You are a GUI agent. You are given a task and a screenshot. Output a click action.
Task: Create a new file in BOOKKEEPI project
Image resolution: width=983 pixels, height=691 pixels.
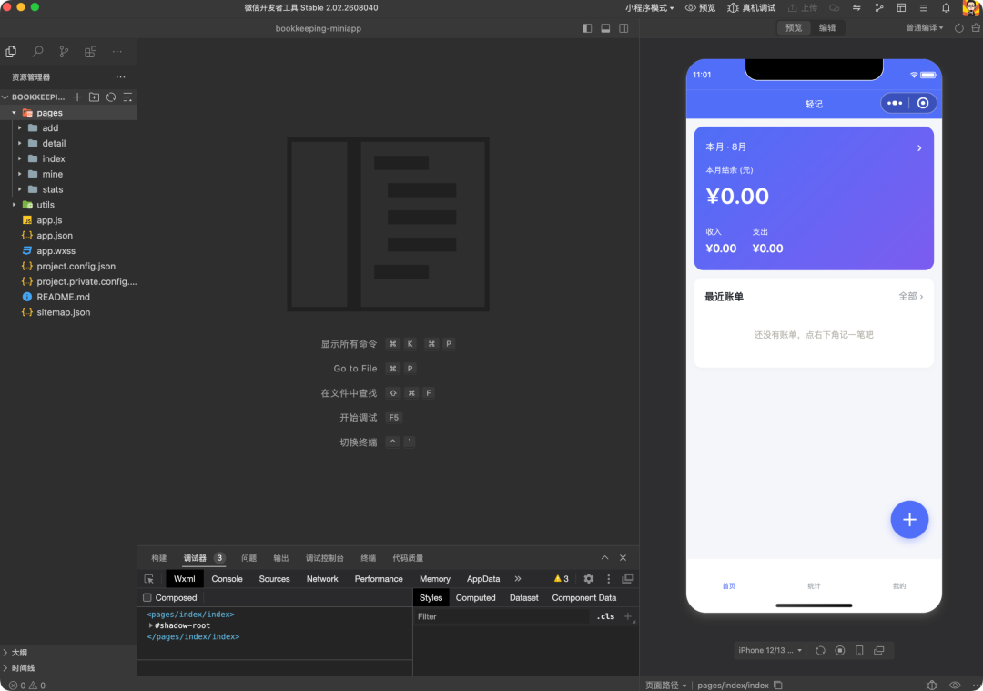click(x=77, y=97)
